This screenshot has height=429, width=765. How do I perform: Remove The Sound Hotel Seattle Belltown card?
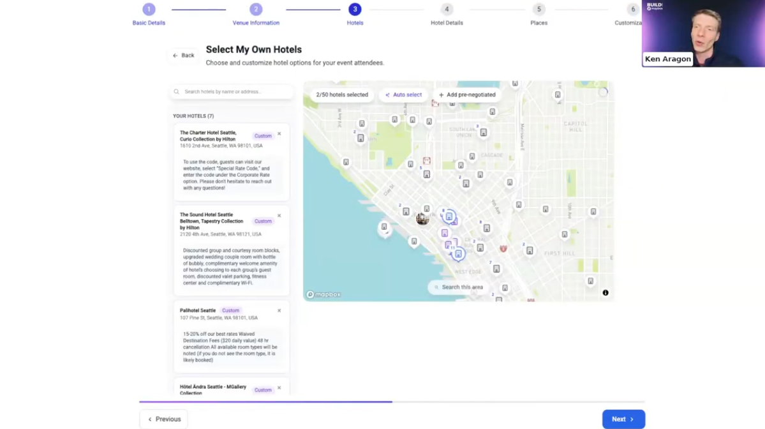tap(279, 215)
